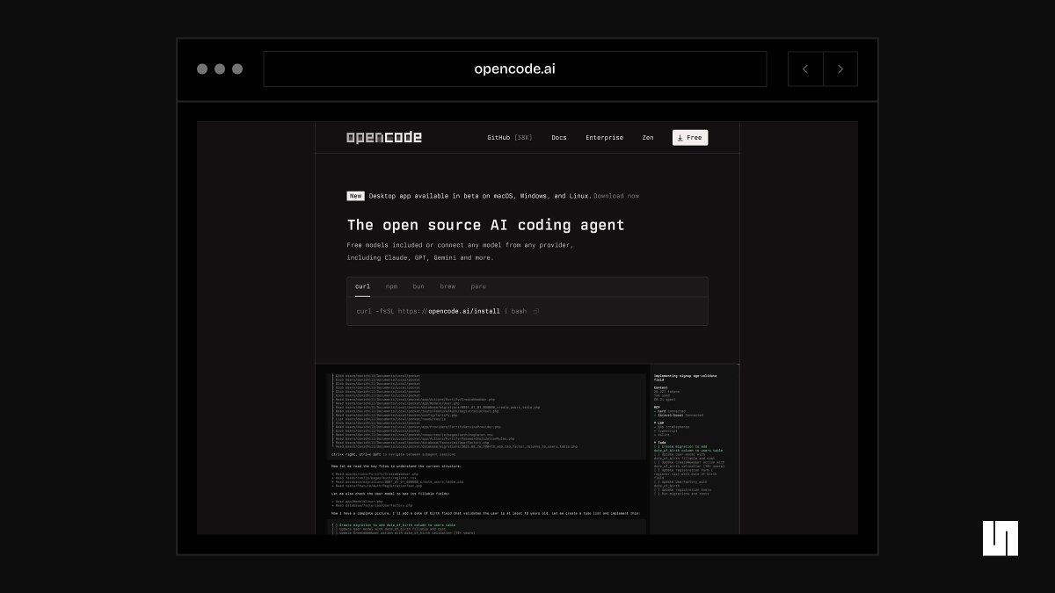Copy the curl install command

pos(536,311)
